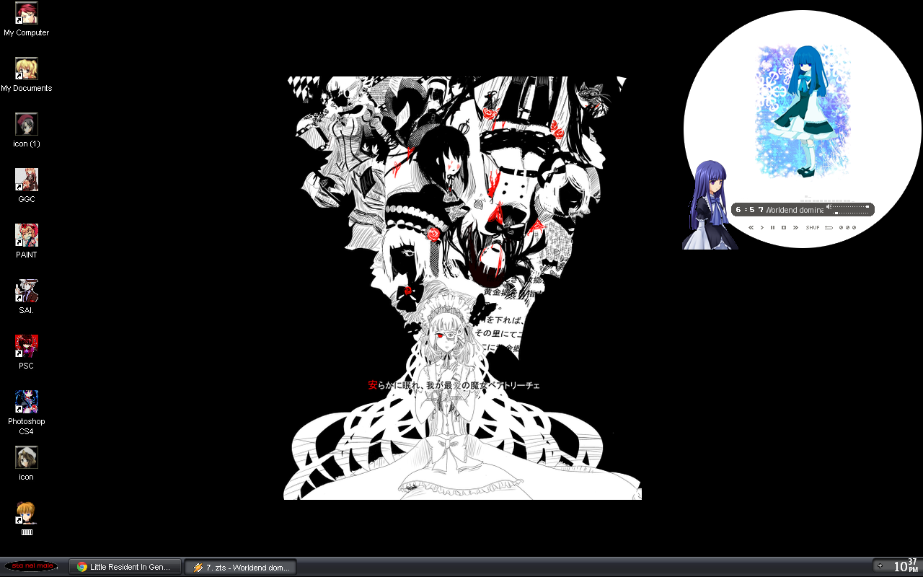Viewport: 923px width, 577px height.
Task: Toggle repeat mode in music player
Action: (x=829, y=228)
